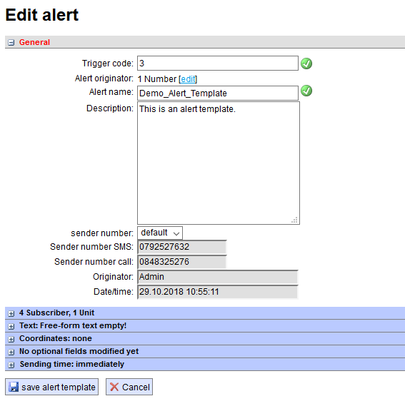Expand Sending time: immediately plus icon

[x=11, y=365]
